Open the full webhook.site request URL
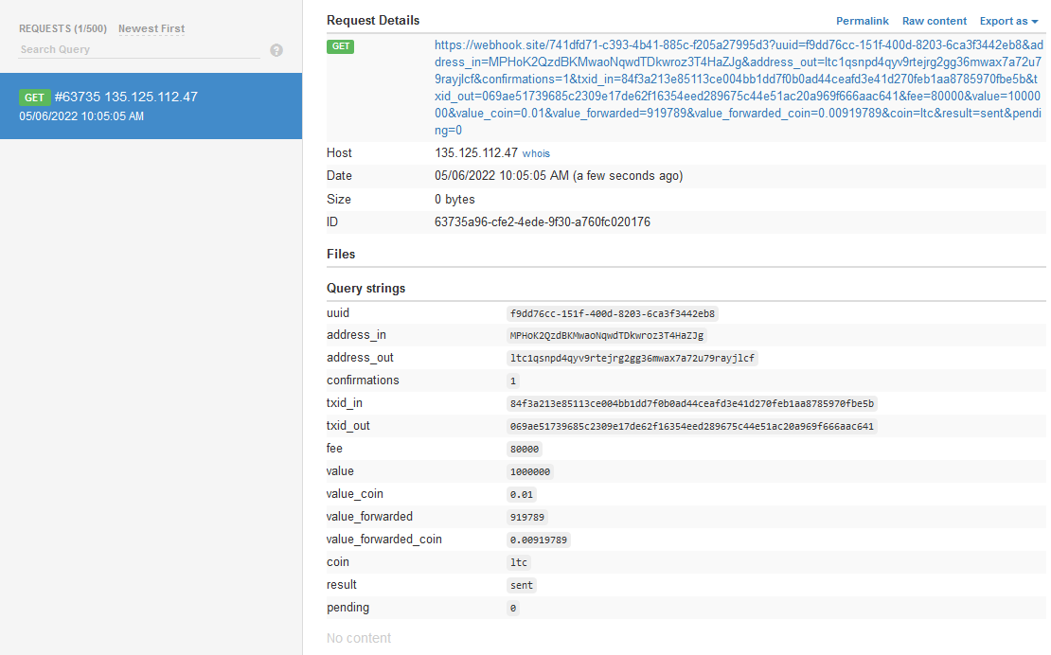The height and width of the screenshot is (655, 1051). pos(739,88)
